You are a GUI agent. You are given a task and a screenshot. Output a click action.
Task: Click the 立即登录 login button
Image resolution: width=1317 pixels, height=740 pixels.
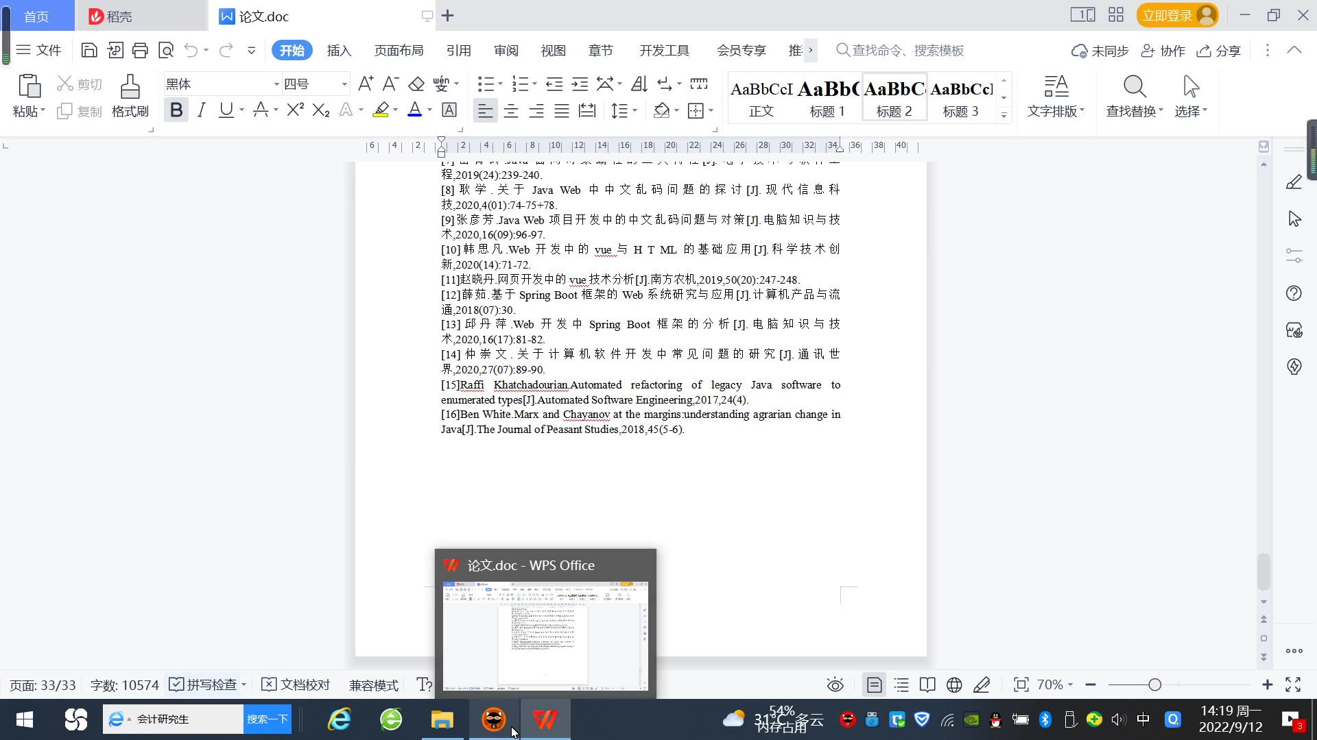pos(1167,15)
